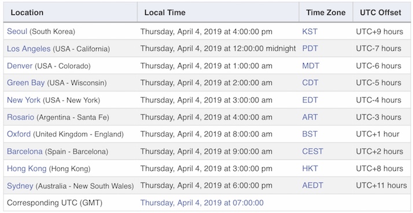Open the Denver location link
Image resolution: width=413 pixels, height=213 pixels.
tap(20, 65)
